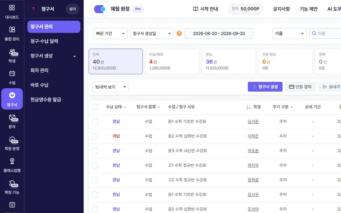
Task: Click the Pro badge next to 체험 원장
Action: pos(138,9)
